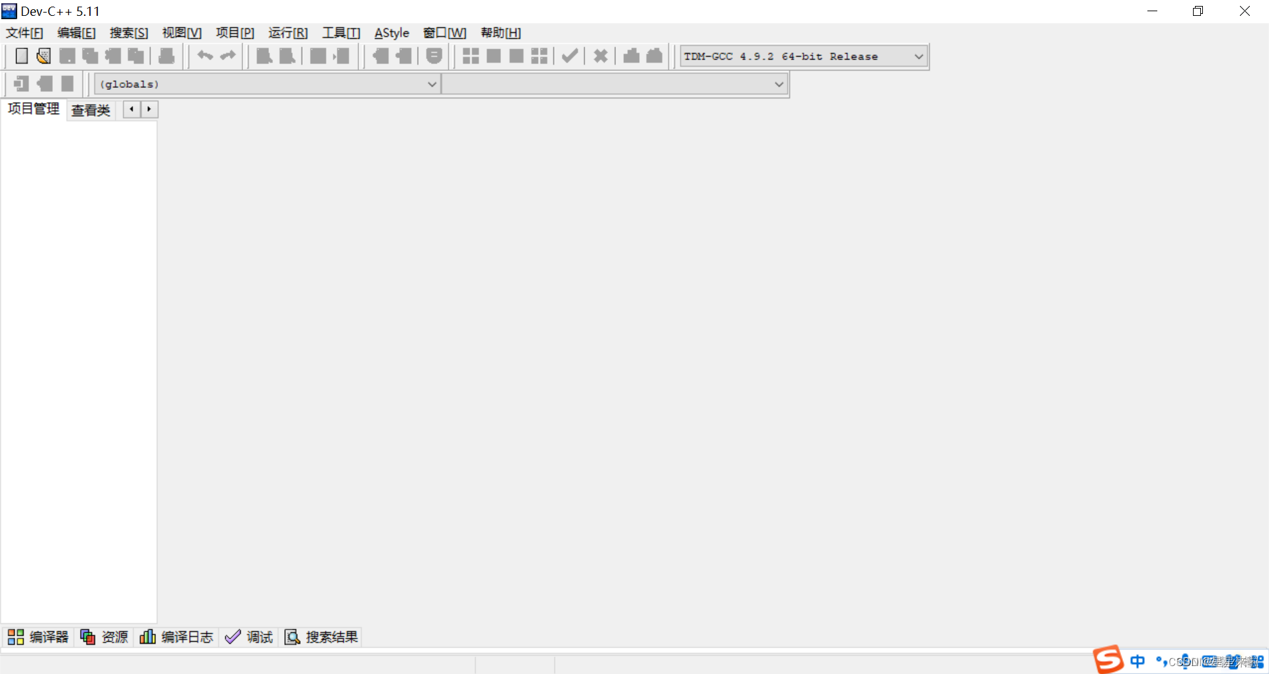Viewport: 1269px width, 674px height.
Task: Open compiler set TDM-GCC 4.9.2 dropdown
Action: [804, 56]
